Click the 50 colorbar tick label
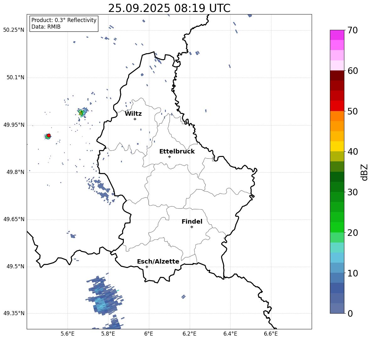Image resolution: width=372 pixels, height=340 pixels. pyautogui.click(x=353, y=111)
